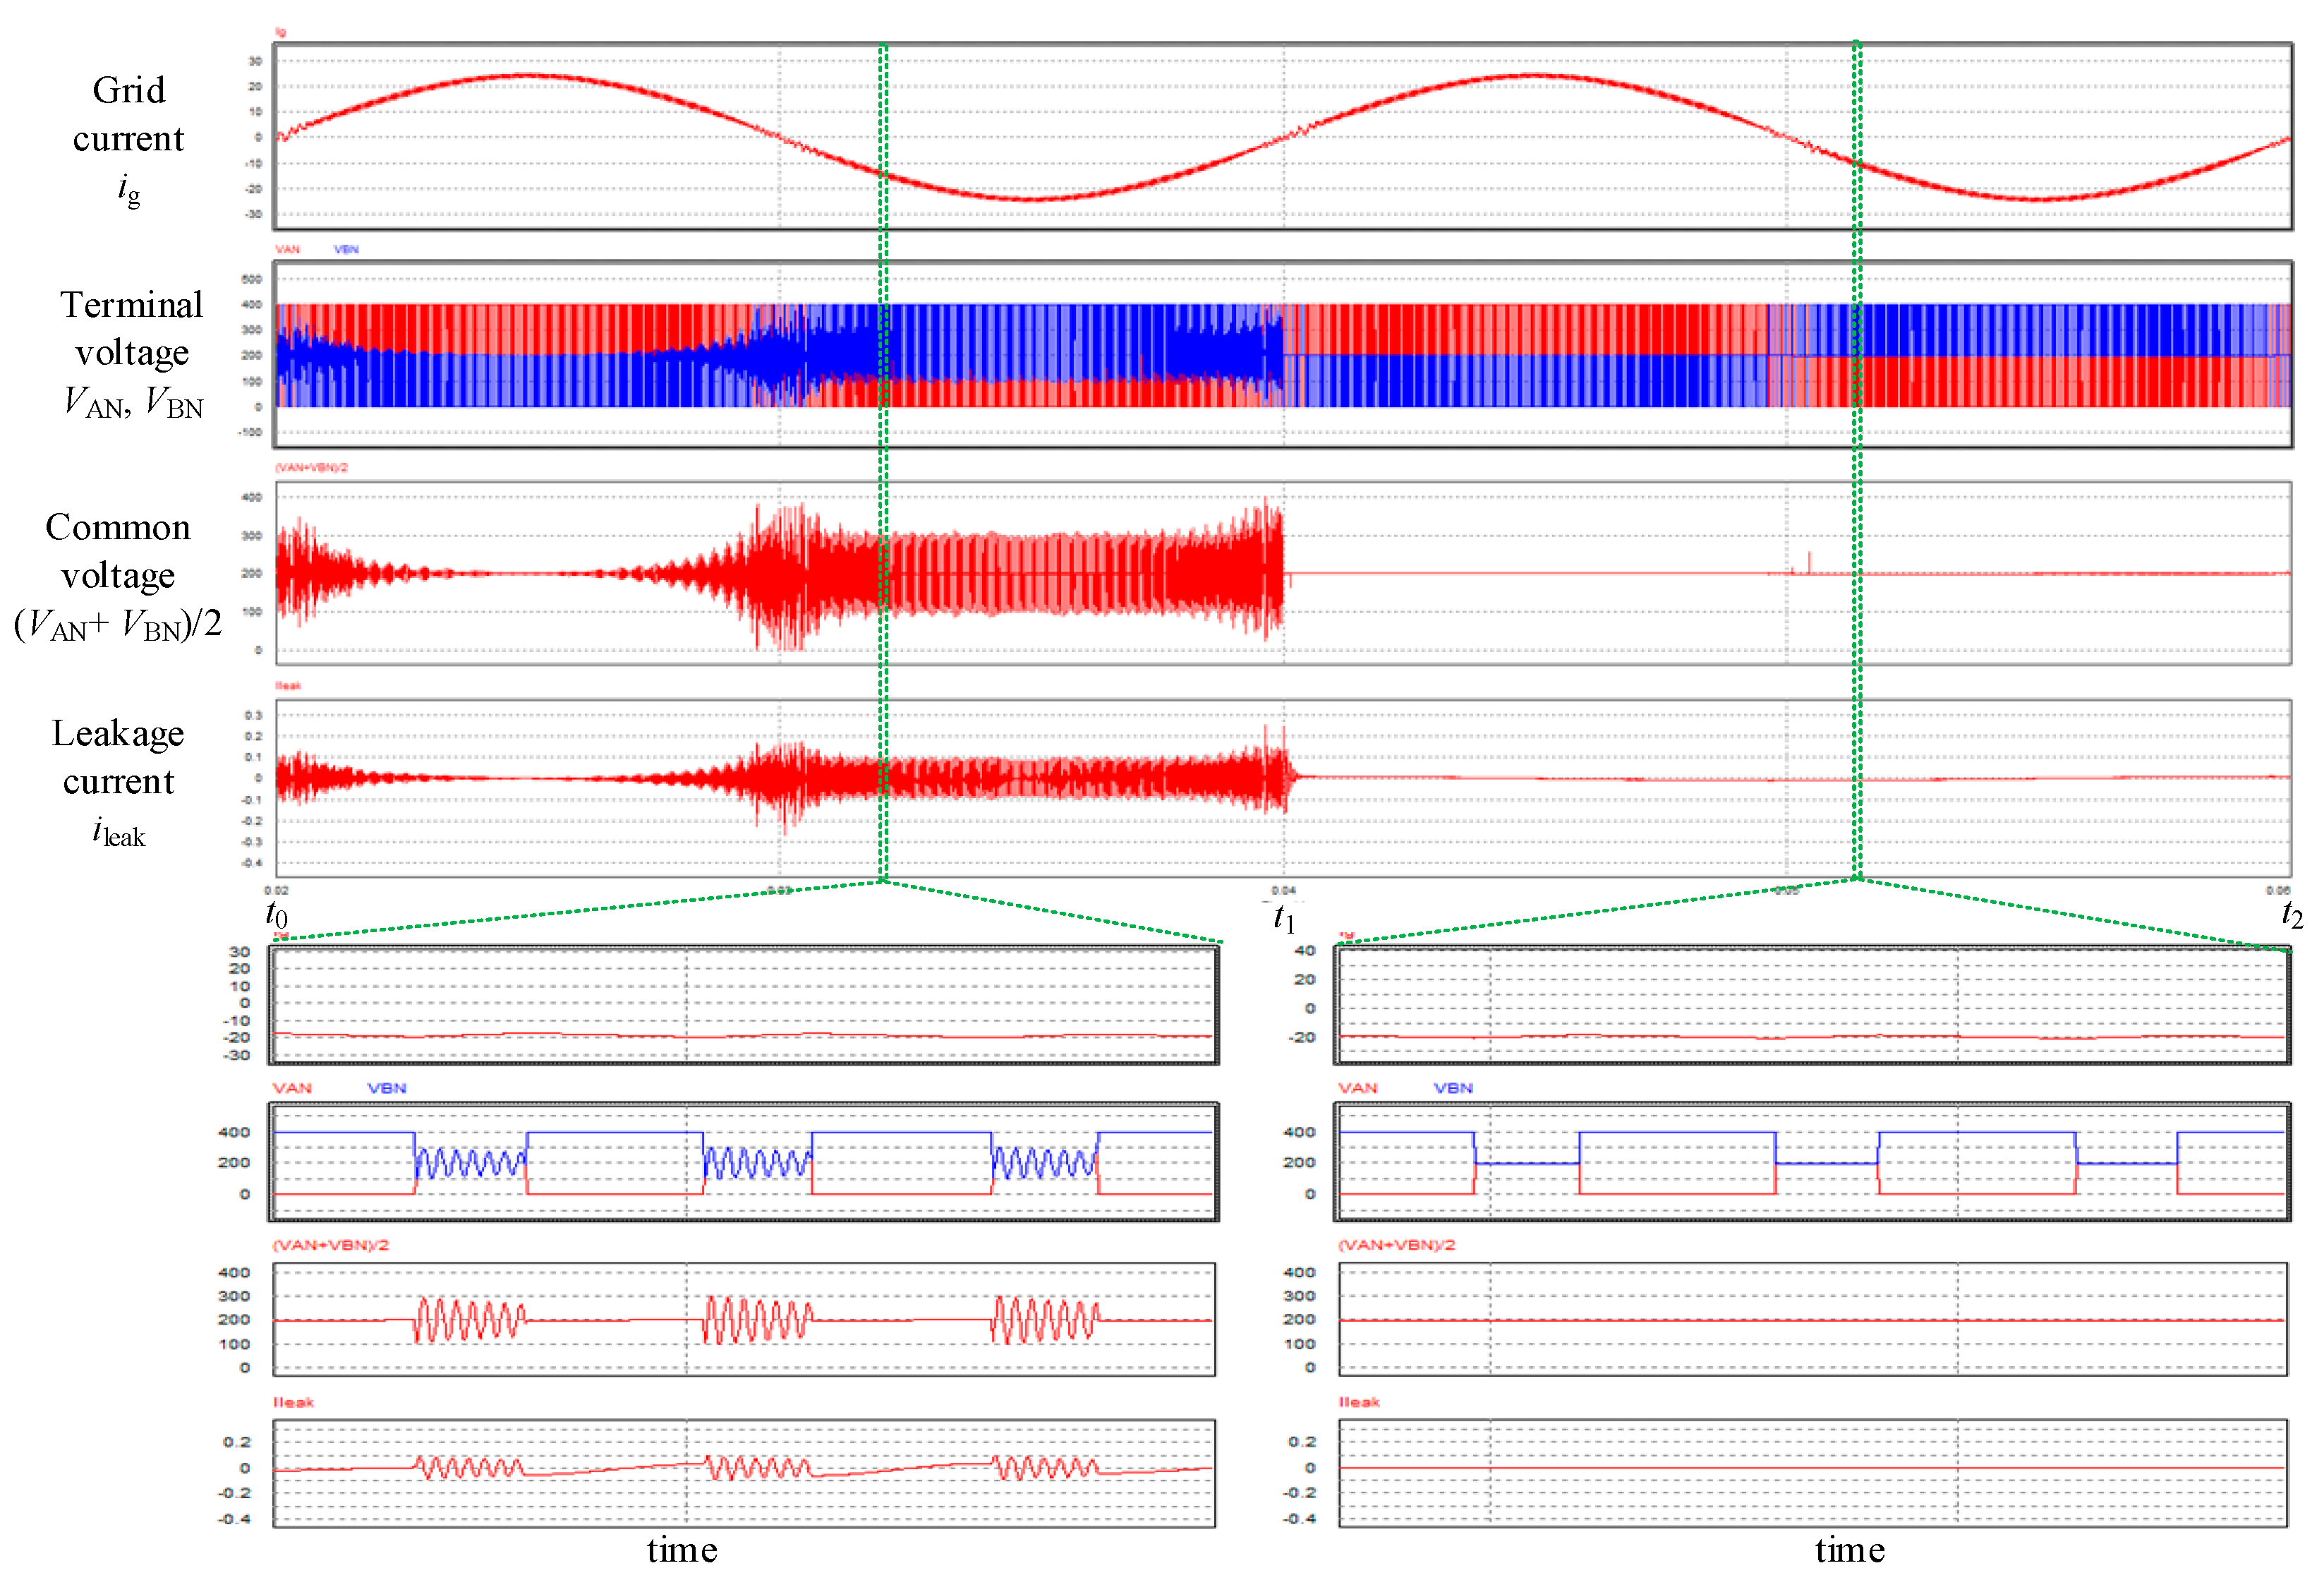
Task: Click the 0.04 tick on main time axis
Action: [x=1283, y=890]
